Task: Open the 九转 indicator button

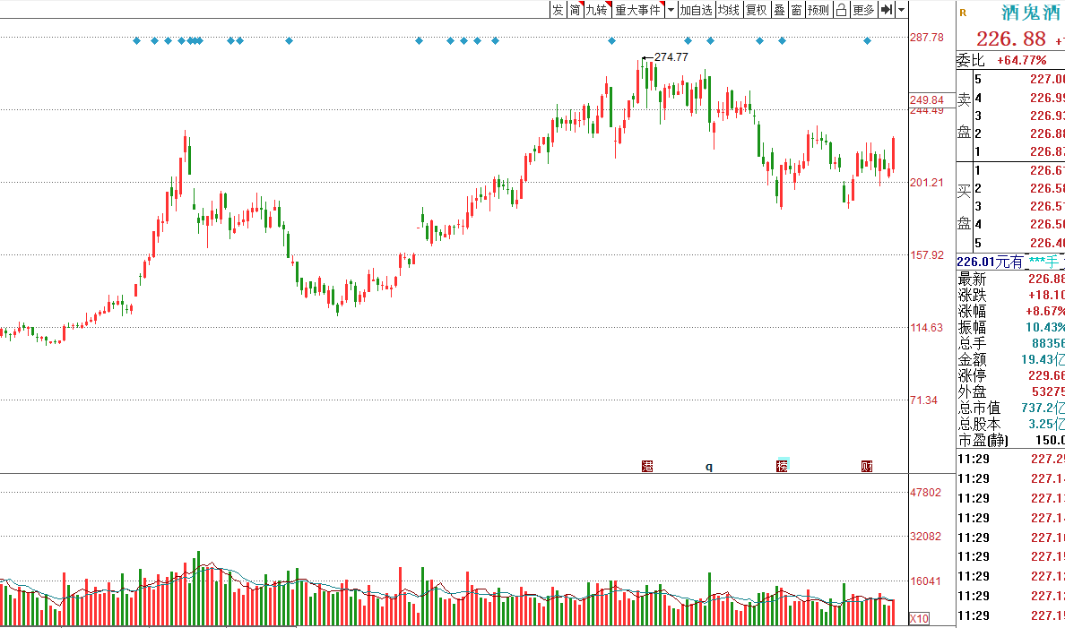Action: (x=598, y=10)
